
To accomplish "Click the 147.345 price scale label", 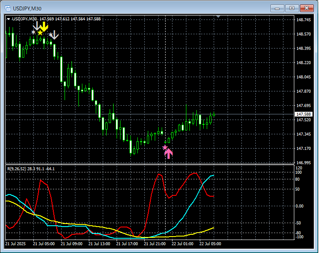I will click(304, 134).
